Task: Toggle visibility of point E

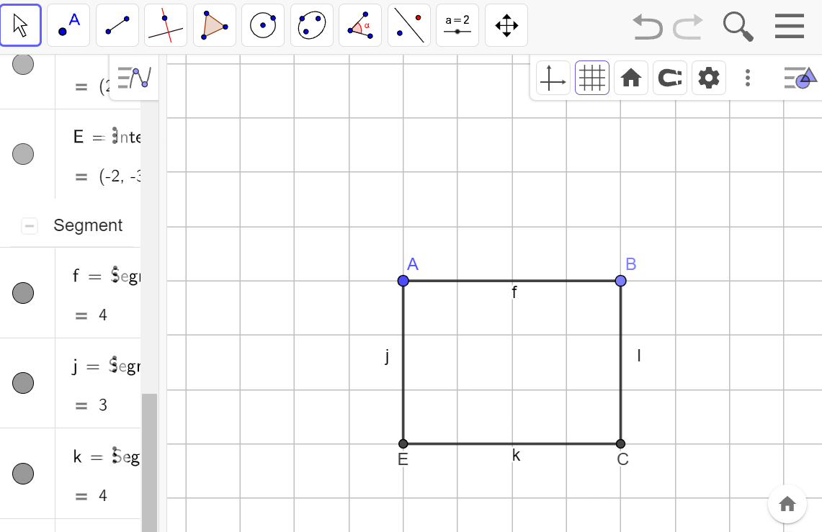Action: [x=23, y=154]
